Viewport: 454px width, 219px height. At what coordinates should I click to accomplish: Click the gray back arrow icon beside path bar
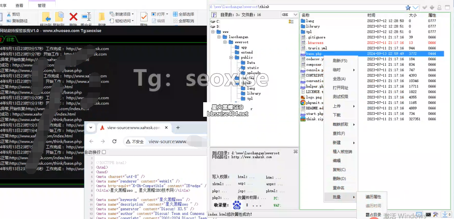[432, 7]
